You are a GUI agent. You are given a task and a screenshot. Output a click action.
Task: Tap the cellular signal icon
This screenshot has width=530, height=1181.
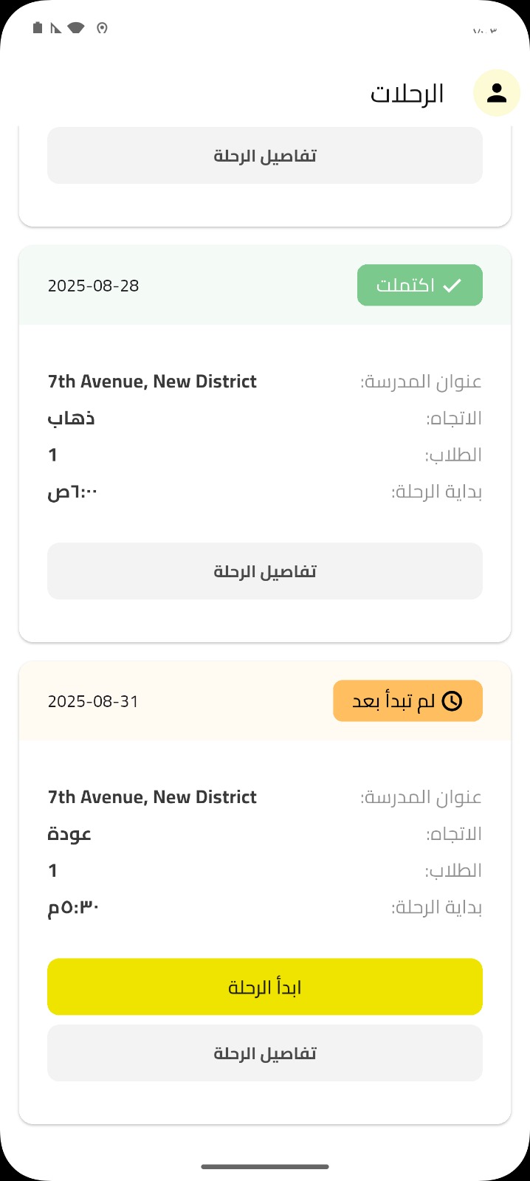pos(56,28)
